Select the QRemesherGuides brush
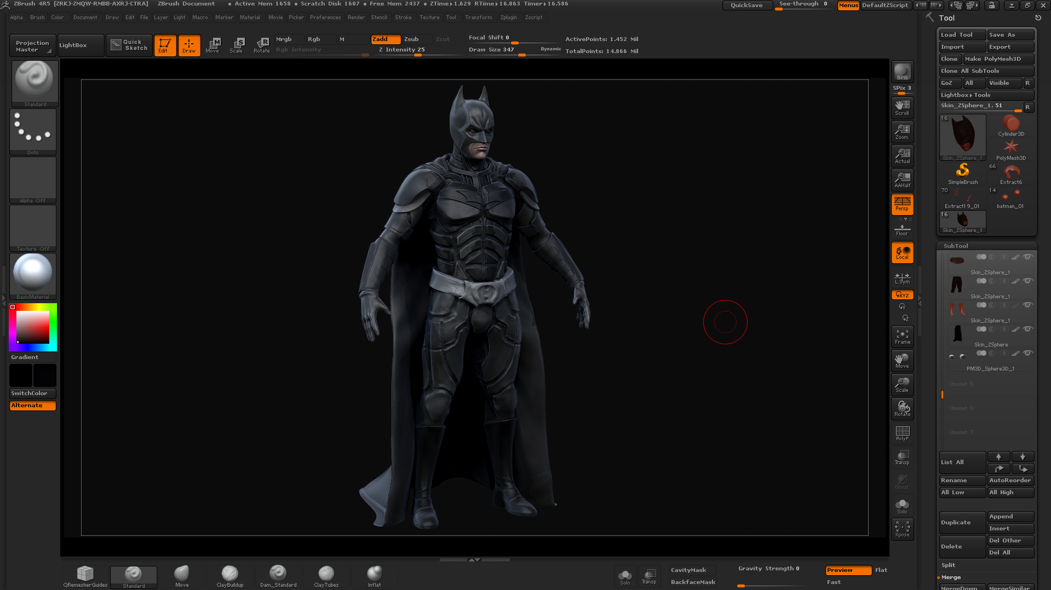 point(85,577)
